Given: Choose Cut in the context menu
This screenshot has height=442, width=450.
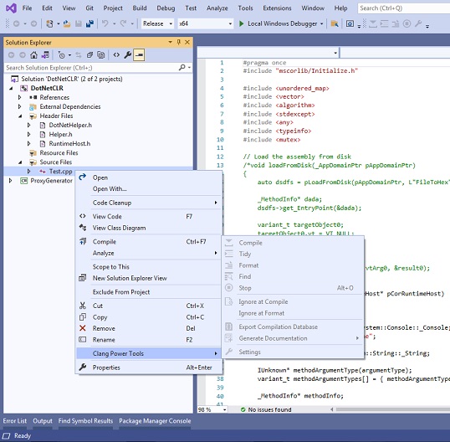Looking at the screenshot, I should coord(149,306).
